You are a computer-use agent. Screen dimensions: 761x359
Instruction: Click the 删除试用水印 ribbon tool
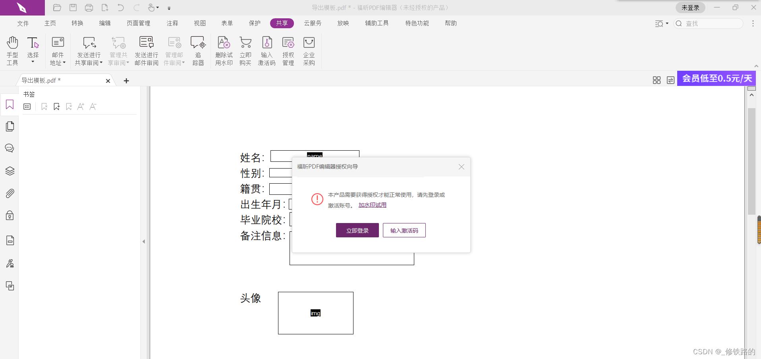tap(223, 50)
